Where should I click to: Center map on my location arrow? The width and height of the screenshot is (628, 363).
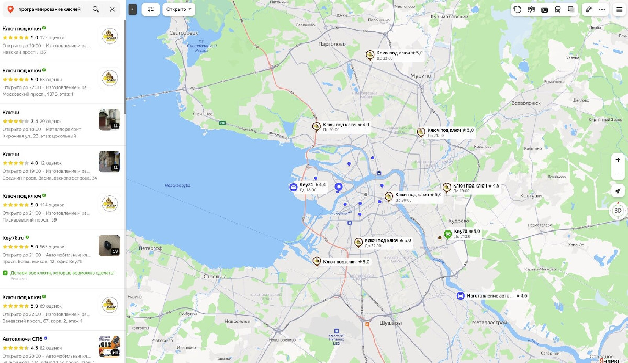point(618,191)
